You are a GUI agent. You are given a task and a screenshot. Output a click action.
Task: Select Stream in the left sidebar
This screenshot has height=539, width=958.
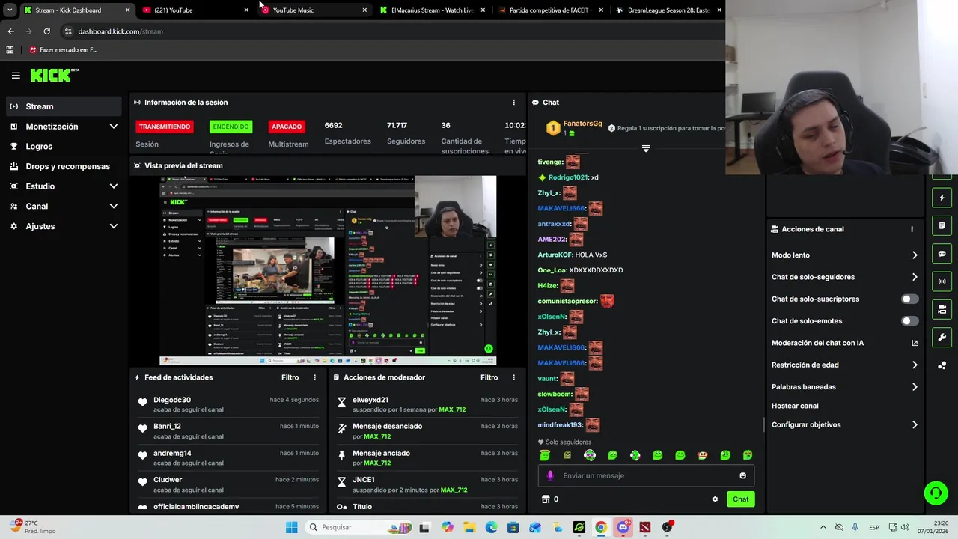click(64, 106)
